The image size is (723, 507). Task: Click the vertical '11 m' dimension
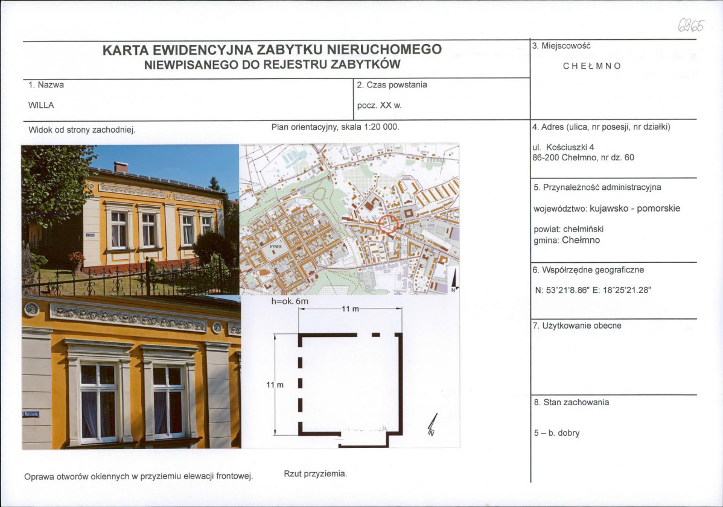(275, 385)
